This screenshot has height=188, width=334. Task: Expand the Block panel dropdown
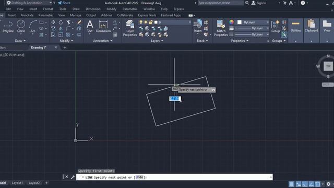pyautogui.click(x=202, y=41)
